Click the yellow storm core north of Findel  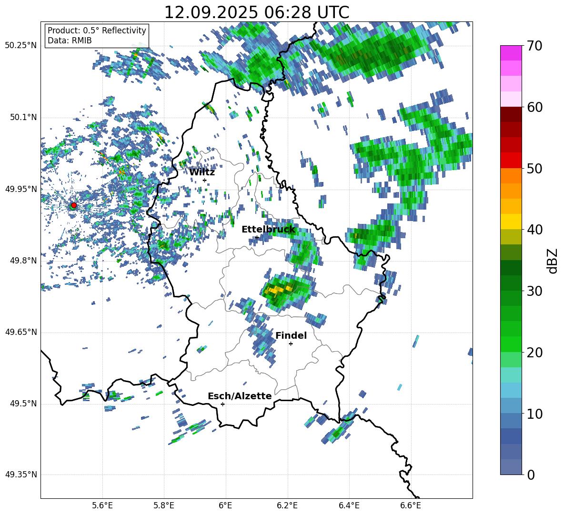[x=278, y=289]
